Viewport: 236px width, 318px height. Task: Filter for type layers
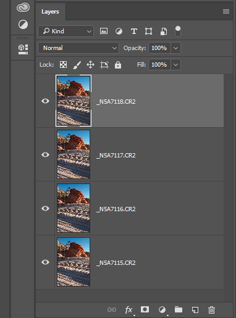134,31
